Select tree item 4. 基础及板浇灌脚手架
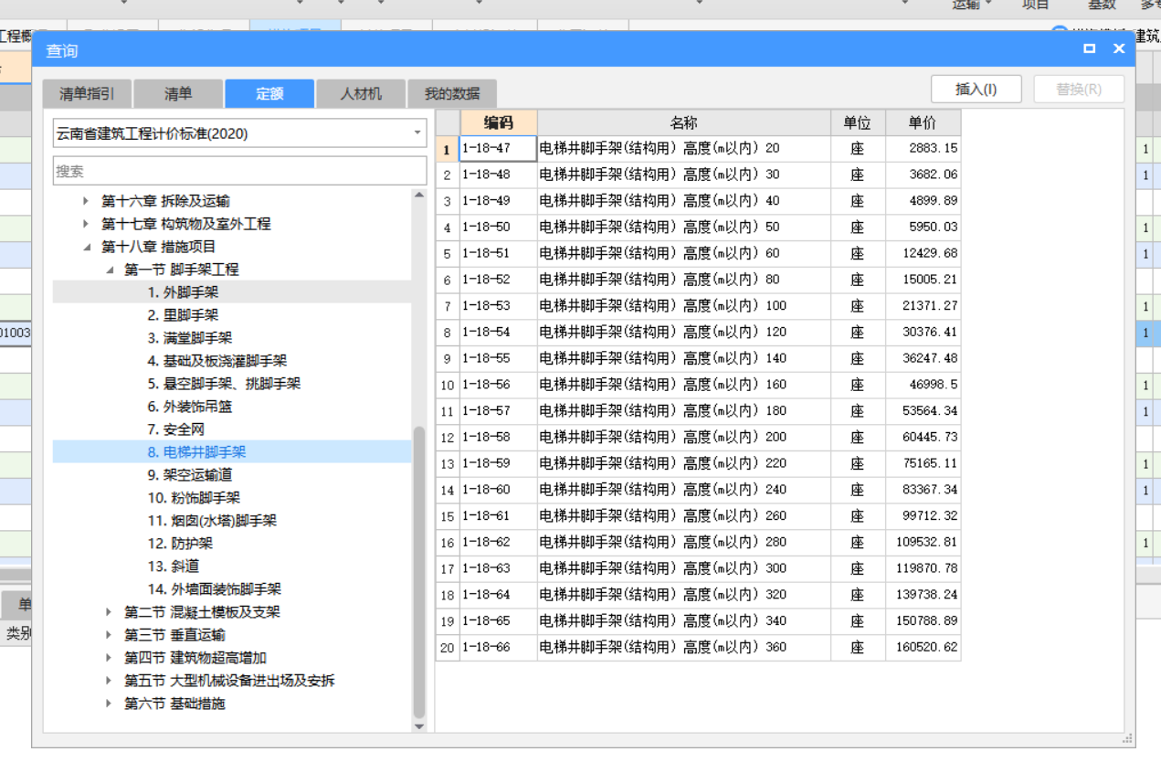Screen dimensions: 1161x773 (217, 361)
